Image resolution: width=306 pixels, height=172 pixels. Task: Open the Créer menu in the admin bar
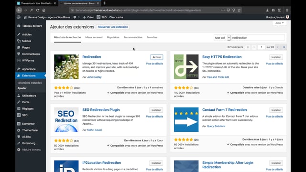point(88,17)
